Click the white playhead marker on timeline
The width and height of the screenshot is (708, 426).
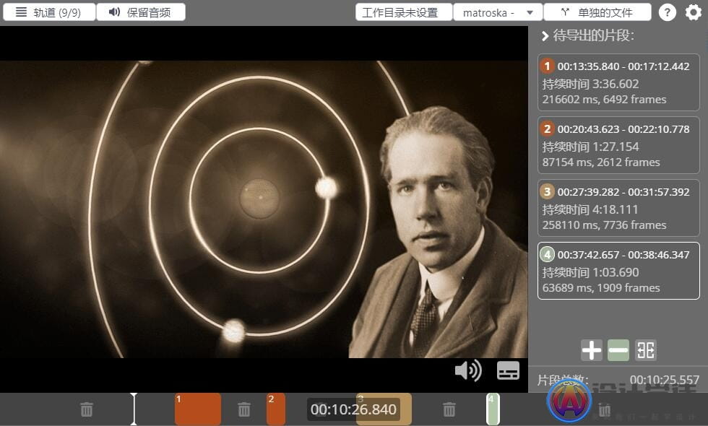(x=134, y=409)
